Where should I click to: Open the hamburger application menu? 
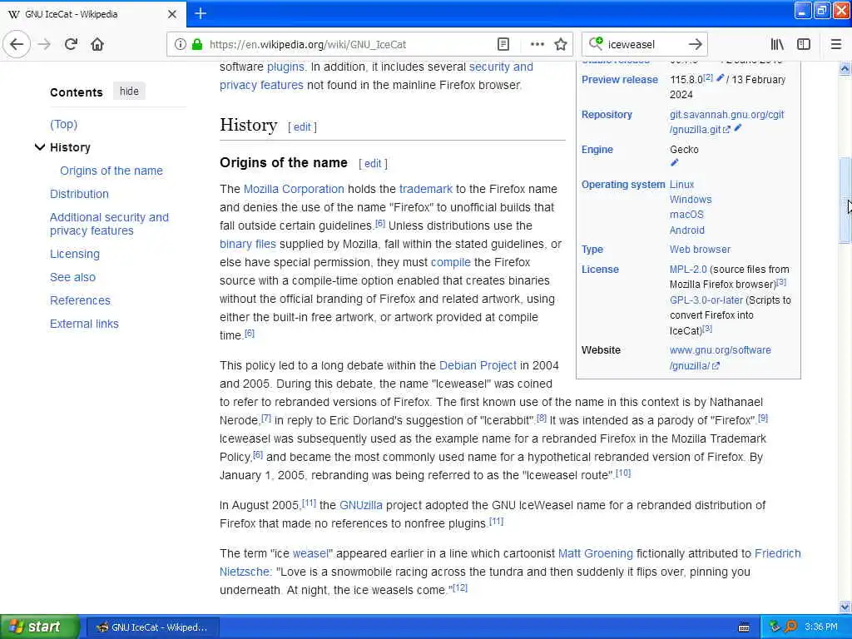(x=835, y=44)
